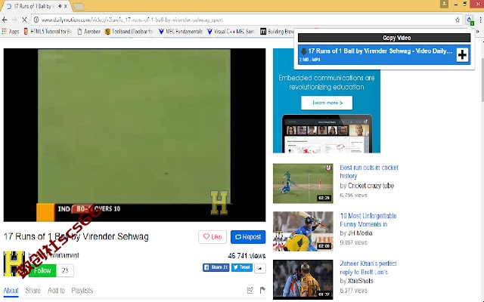This screenshot has height=302, width=484.
Task: Open Best run outs in cricket thumbnail
Action: 302,183
